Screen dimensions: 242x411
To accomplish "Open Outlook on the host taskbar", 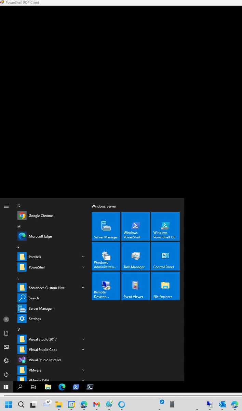I will click(x=222, y=404).
